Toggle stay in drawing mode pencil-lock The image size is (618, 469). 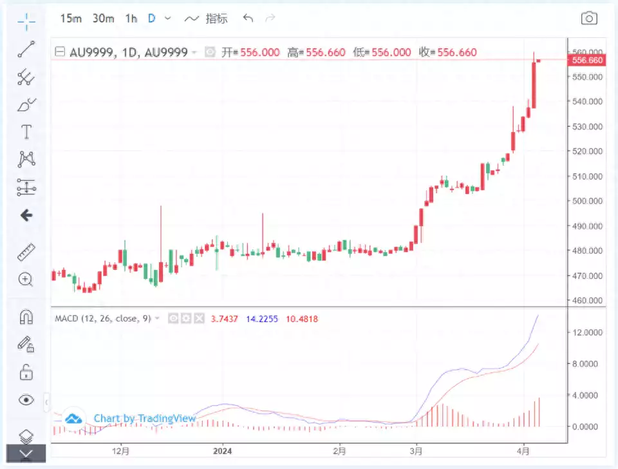click(26, 345)
